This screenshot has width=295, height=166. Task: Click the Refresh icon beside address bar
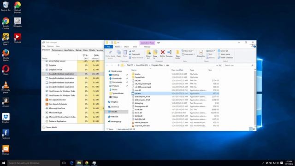[220, 65]
